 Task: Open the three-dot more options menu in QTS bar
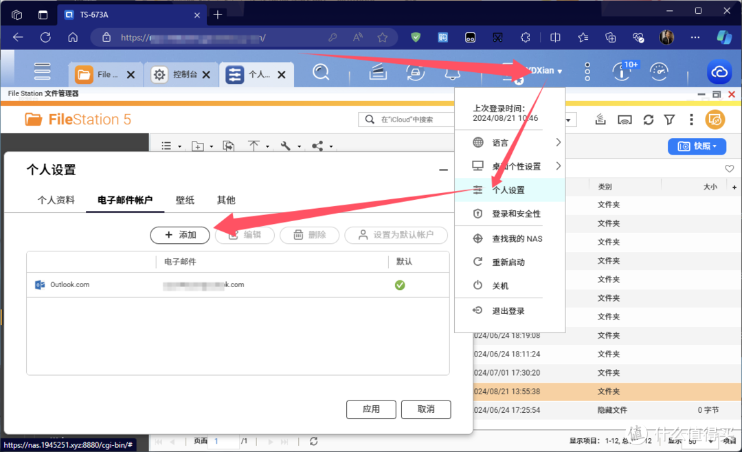tap(587, 71)
